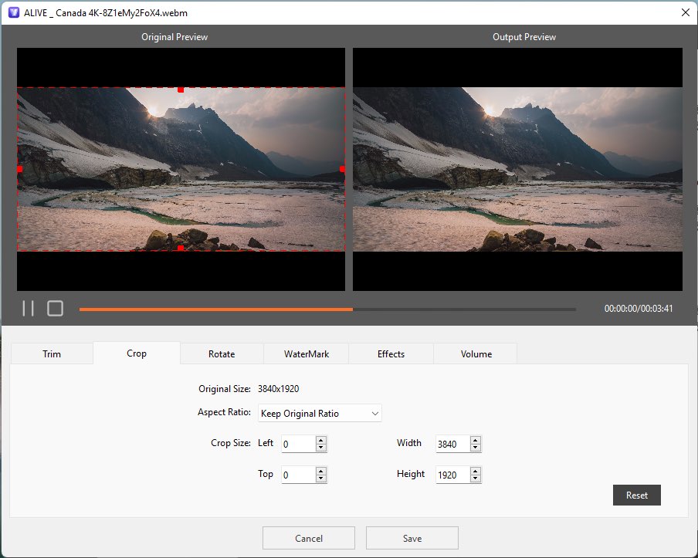Open the Volume tab

click(x=476, y=353)
